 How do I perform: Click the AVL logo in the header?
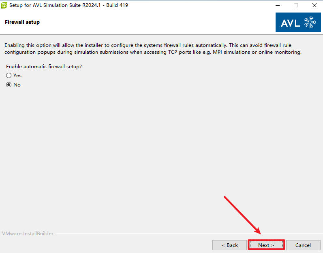tap(298, 22)
